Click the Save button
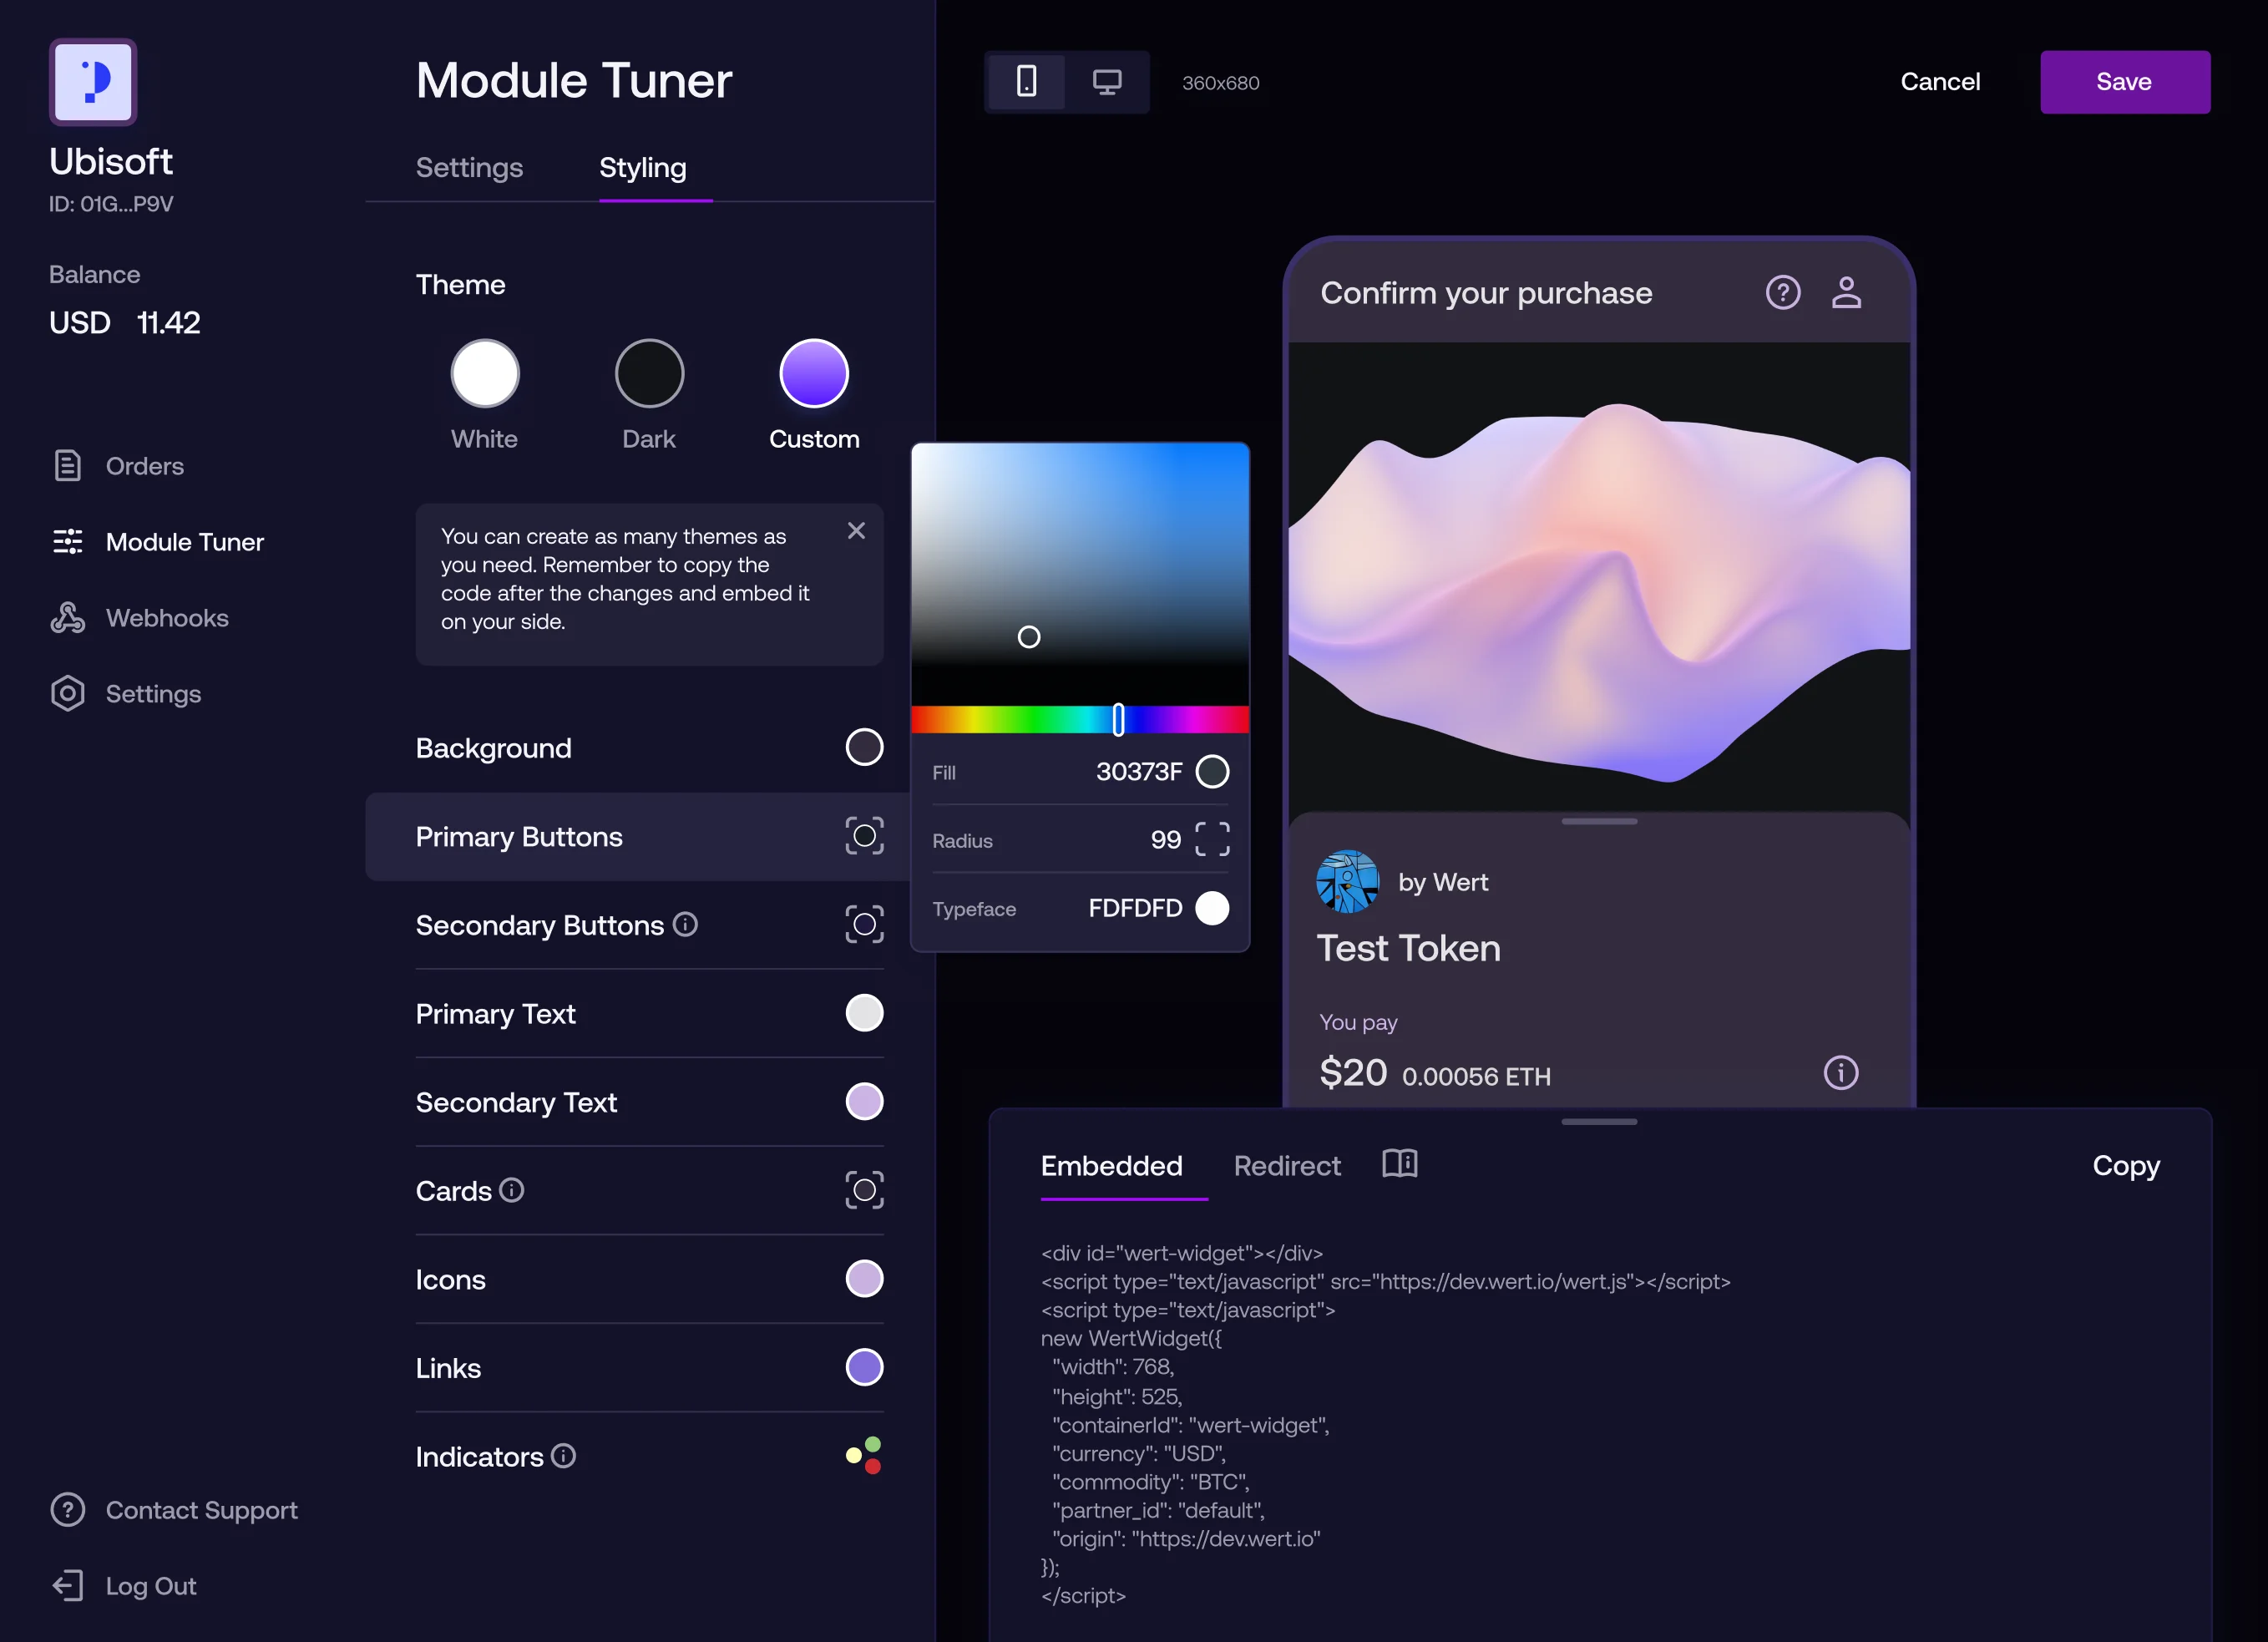The height and width of the screenshot is (1642, 2268). click(2124, 82)
